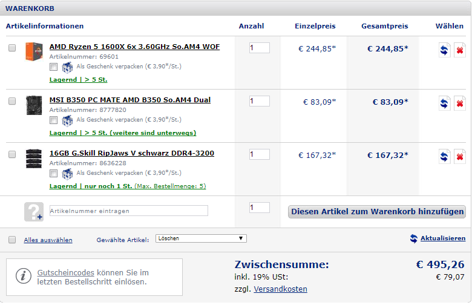
Task: Click Gesamtpreis € 83,09 value
Action: point(390,102)
